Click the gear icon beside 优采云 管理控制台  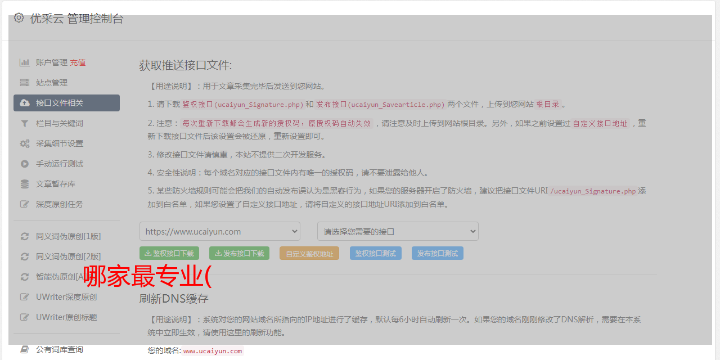[x=19, y=18]
